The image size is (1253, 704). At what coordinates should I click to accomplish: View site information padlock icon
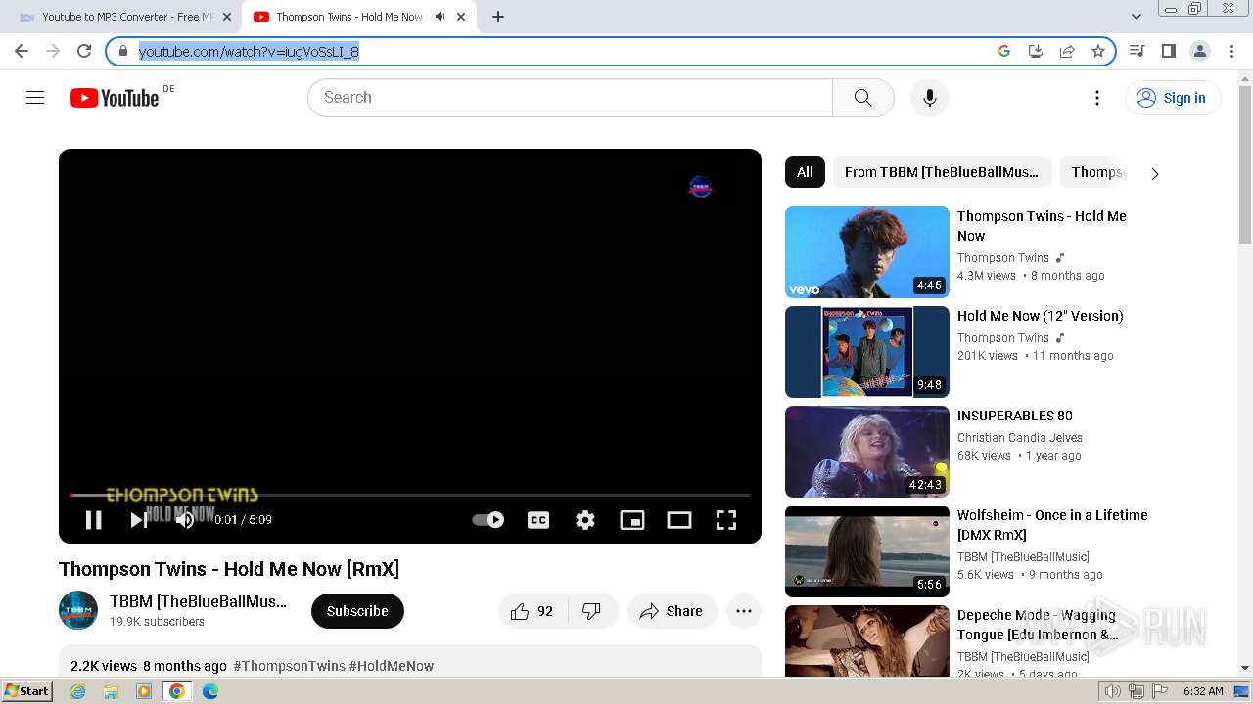(x=123, y=51)
